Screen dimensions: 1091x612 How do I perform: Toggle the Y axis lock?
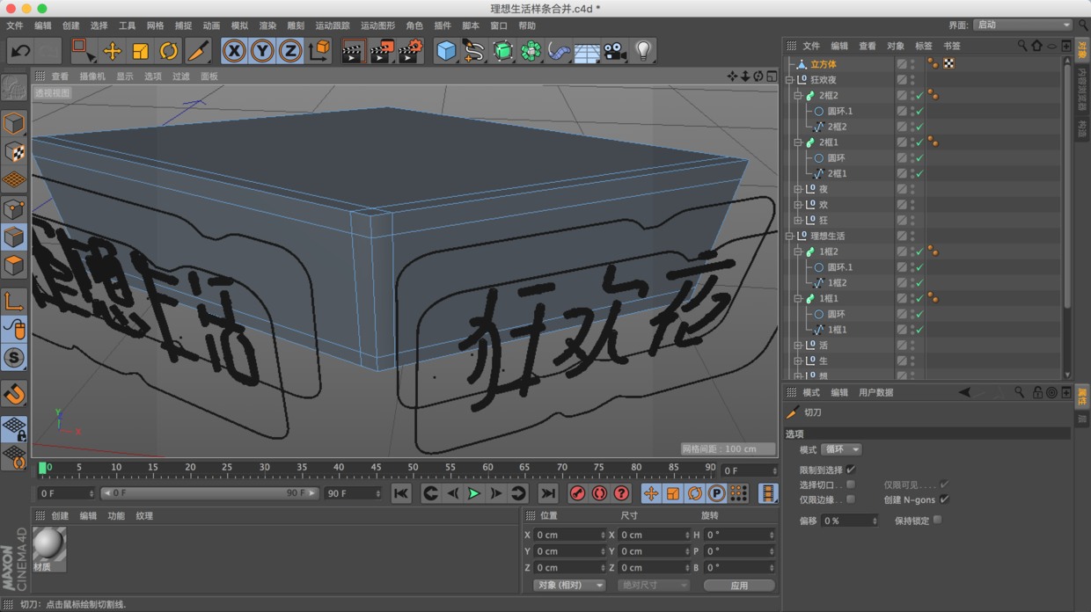click(x=261, y=51)
